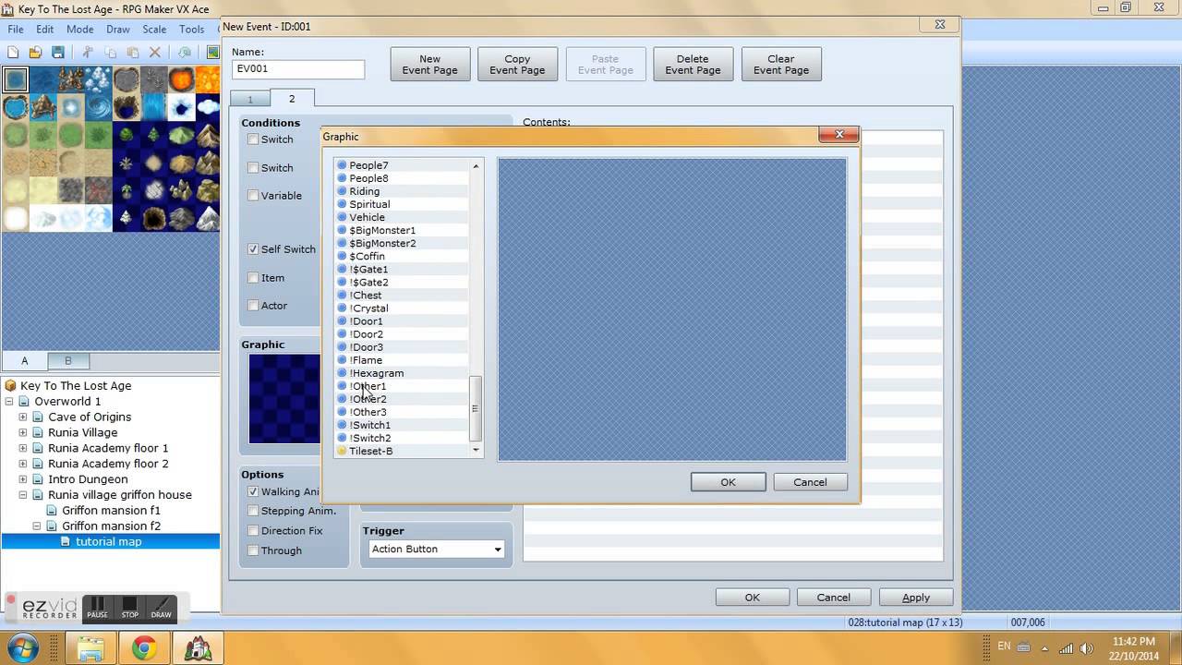Screen dimensions: 1182x665
Task: Open the Windows Start menu orb
Action: (21, 647)
